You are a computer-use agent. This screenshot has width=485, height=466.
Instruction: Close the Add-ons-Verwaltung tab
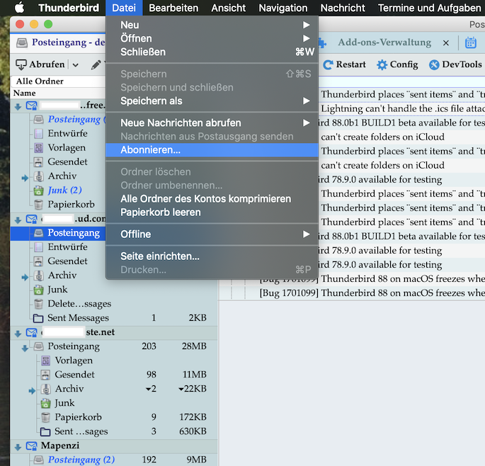(446, 42)
